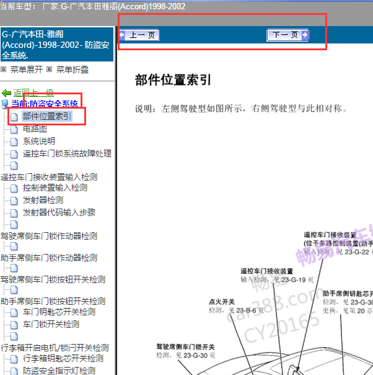This screenshot has height=375, width=373.
Task: Click page icon above 驾驶席侧车门锁按钮开关检测
Action: [14, 268]
